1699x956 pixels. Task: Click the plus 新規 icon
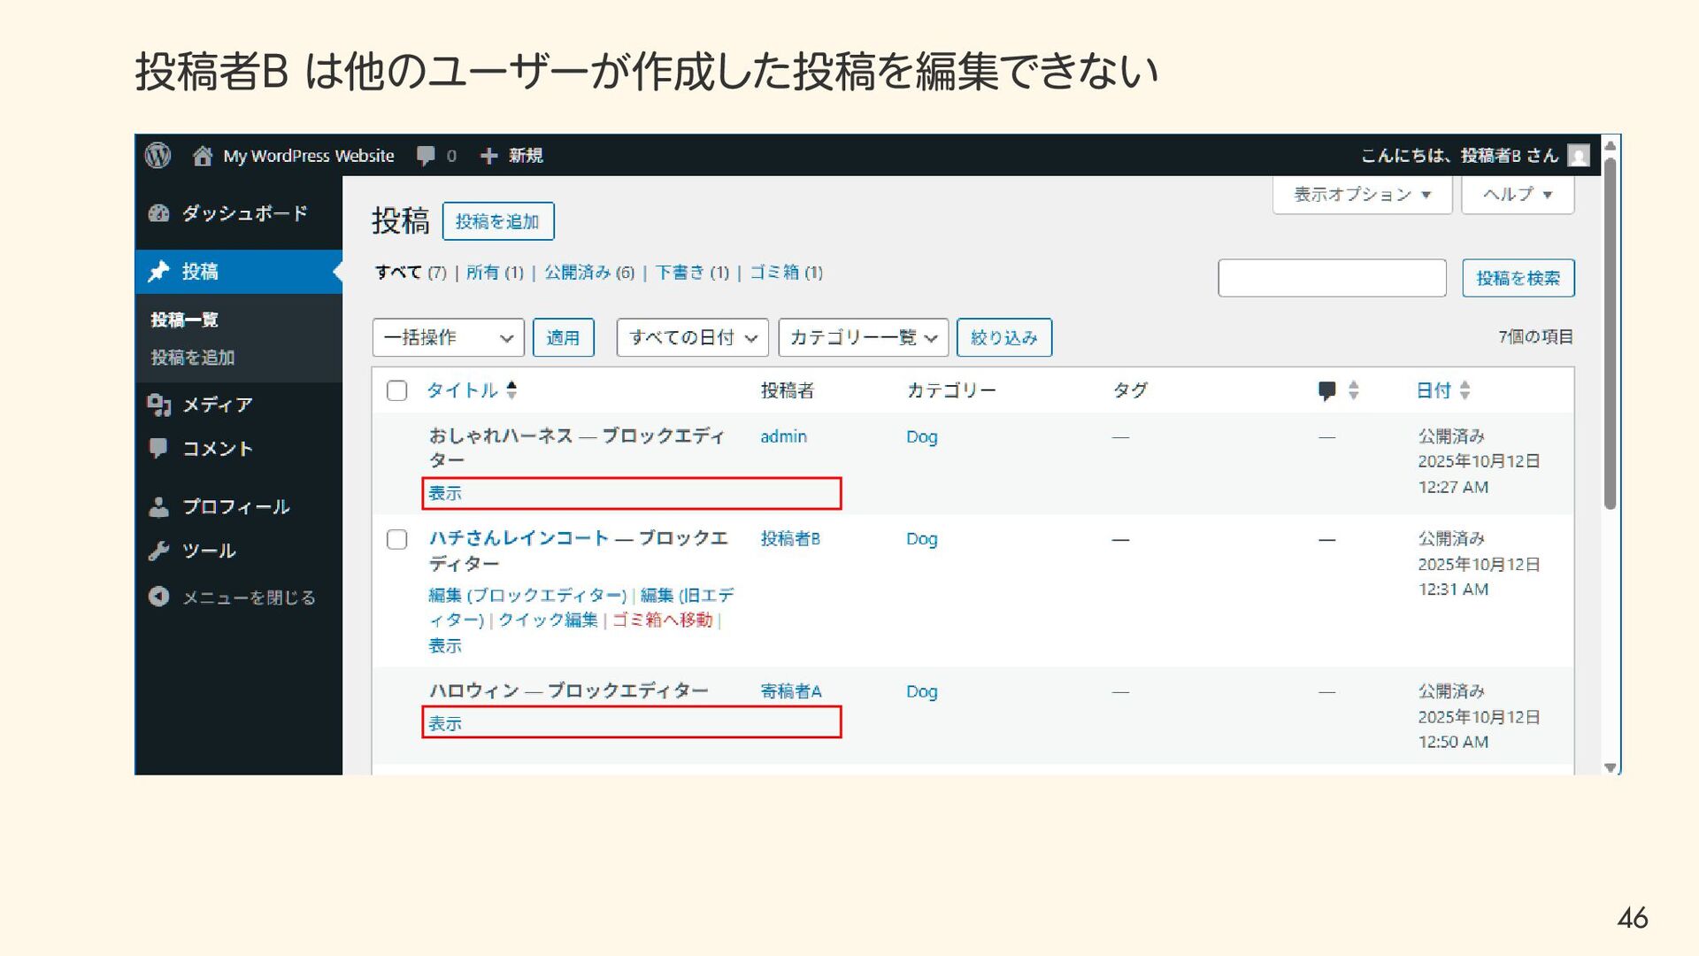pos(488,156)
